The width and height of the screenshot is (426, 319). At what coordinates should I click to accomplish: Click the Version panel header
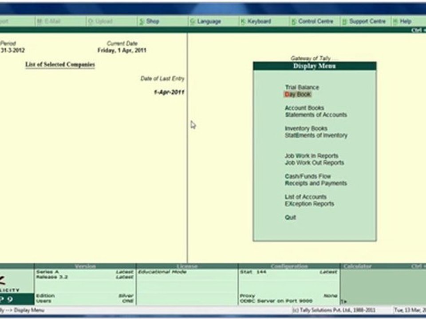tap(85, 266)
